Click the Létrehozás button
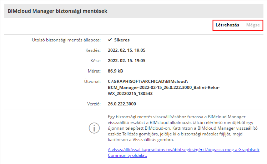The height and width of the screenshot is (164, 267). 227,25
